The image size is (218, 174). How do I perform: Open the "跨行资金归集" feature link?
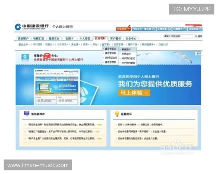(61, 125)
